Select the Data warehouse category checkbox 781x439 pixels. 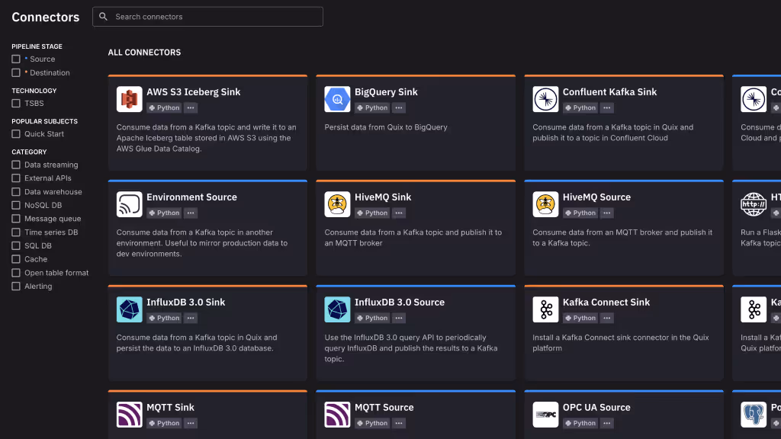[x=16, y=191]
